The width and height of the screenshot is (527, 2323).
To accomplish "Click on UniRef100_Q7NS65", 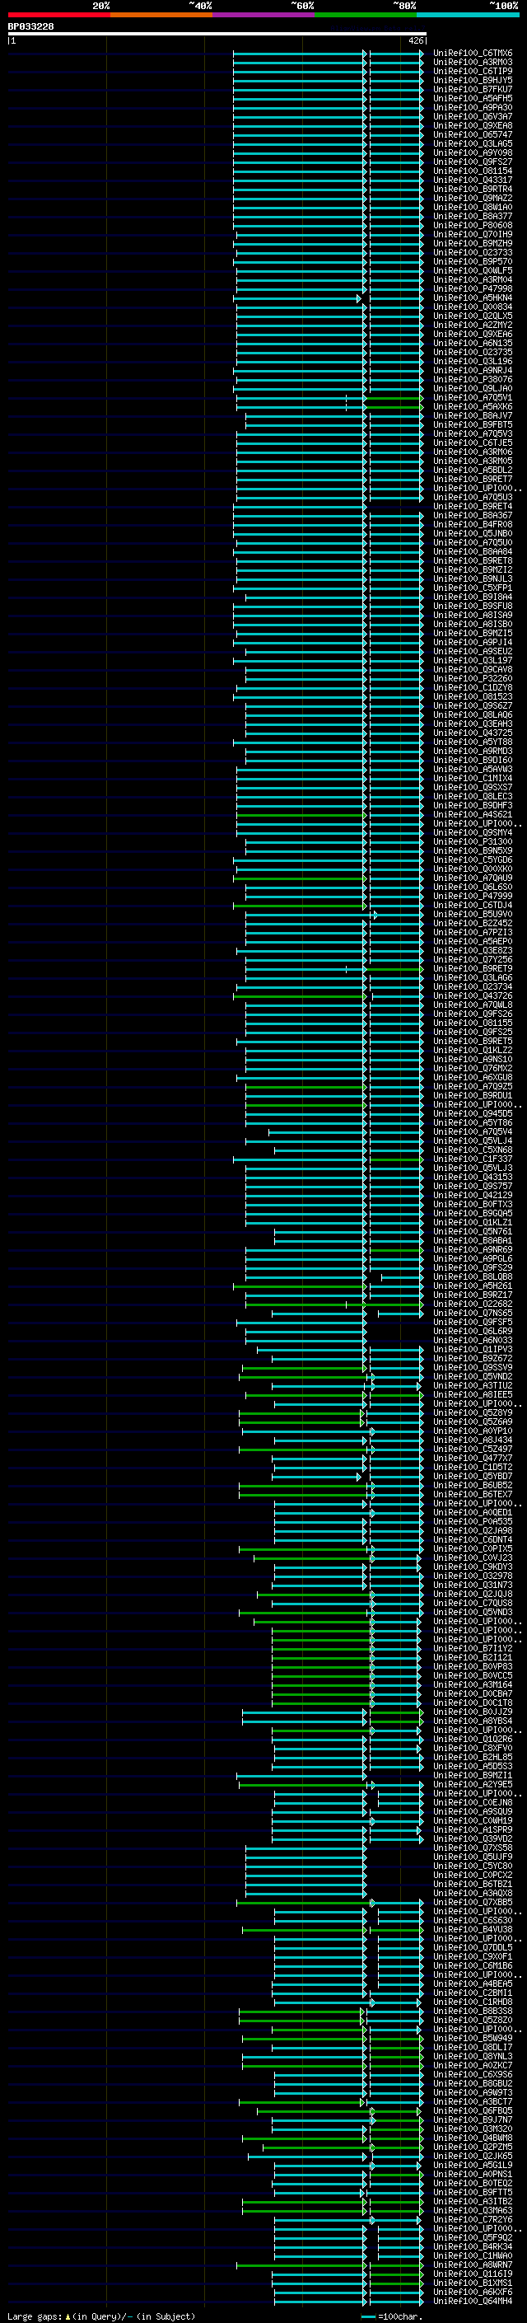I will point(472,1313).
